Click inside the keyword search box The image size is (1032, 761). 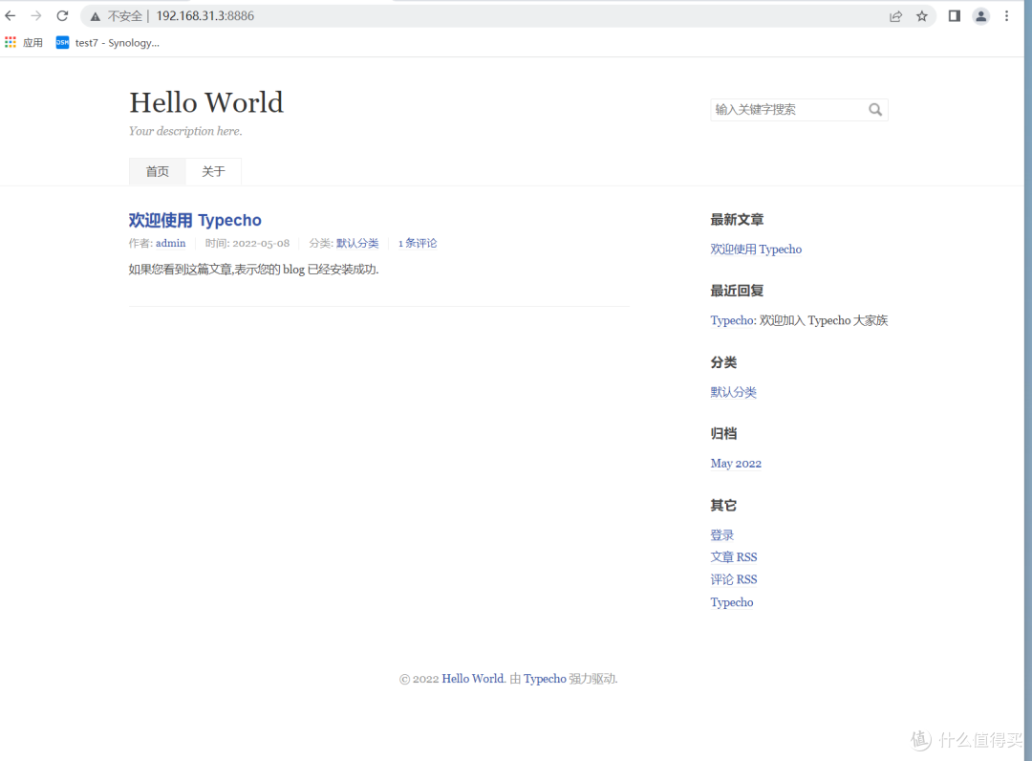(784, 109)
